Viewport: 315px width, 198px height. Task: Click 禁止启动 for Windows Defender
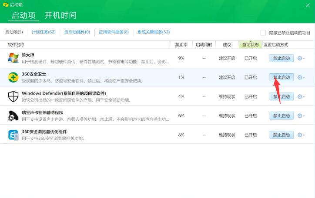(281, 96)
